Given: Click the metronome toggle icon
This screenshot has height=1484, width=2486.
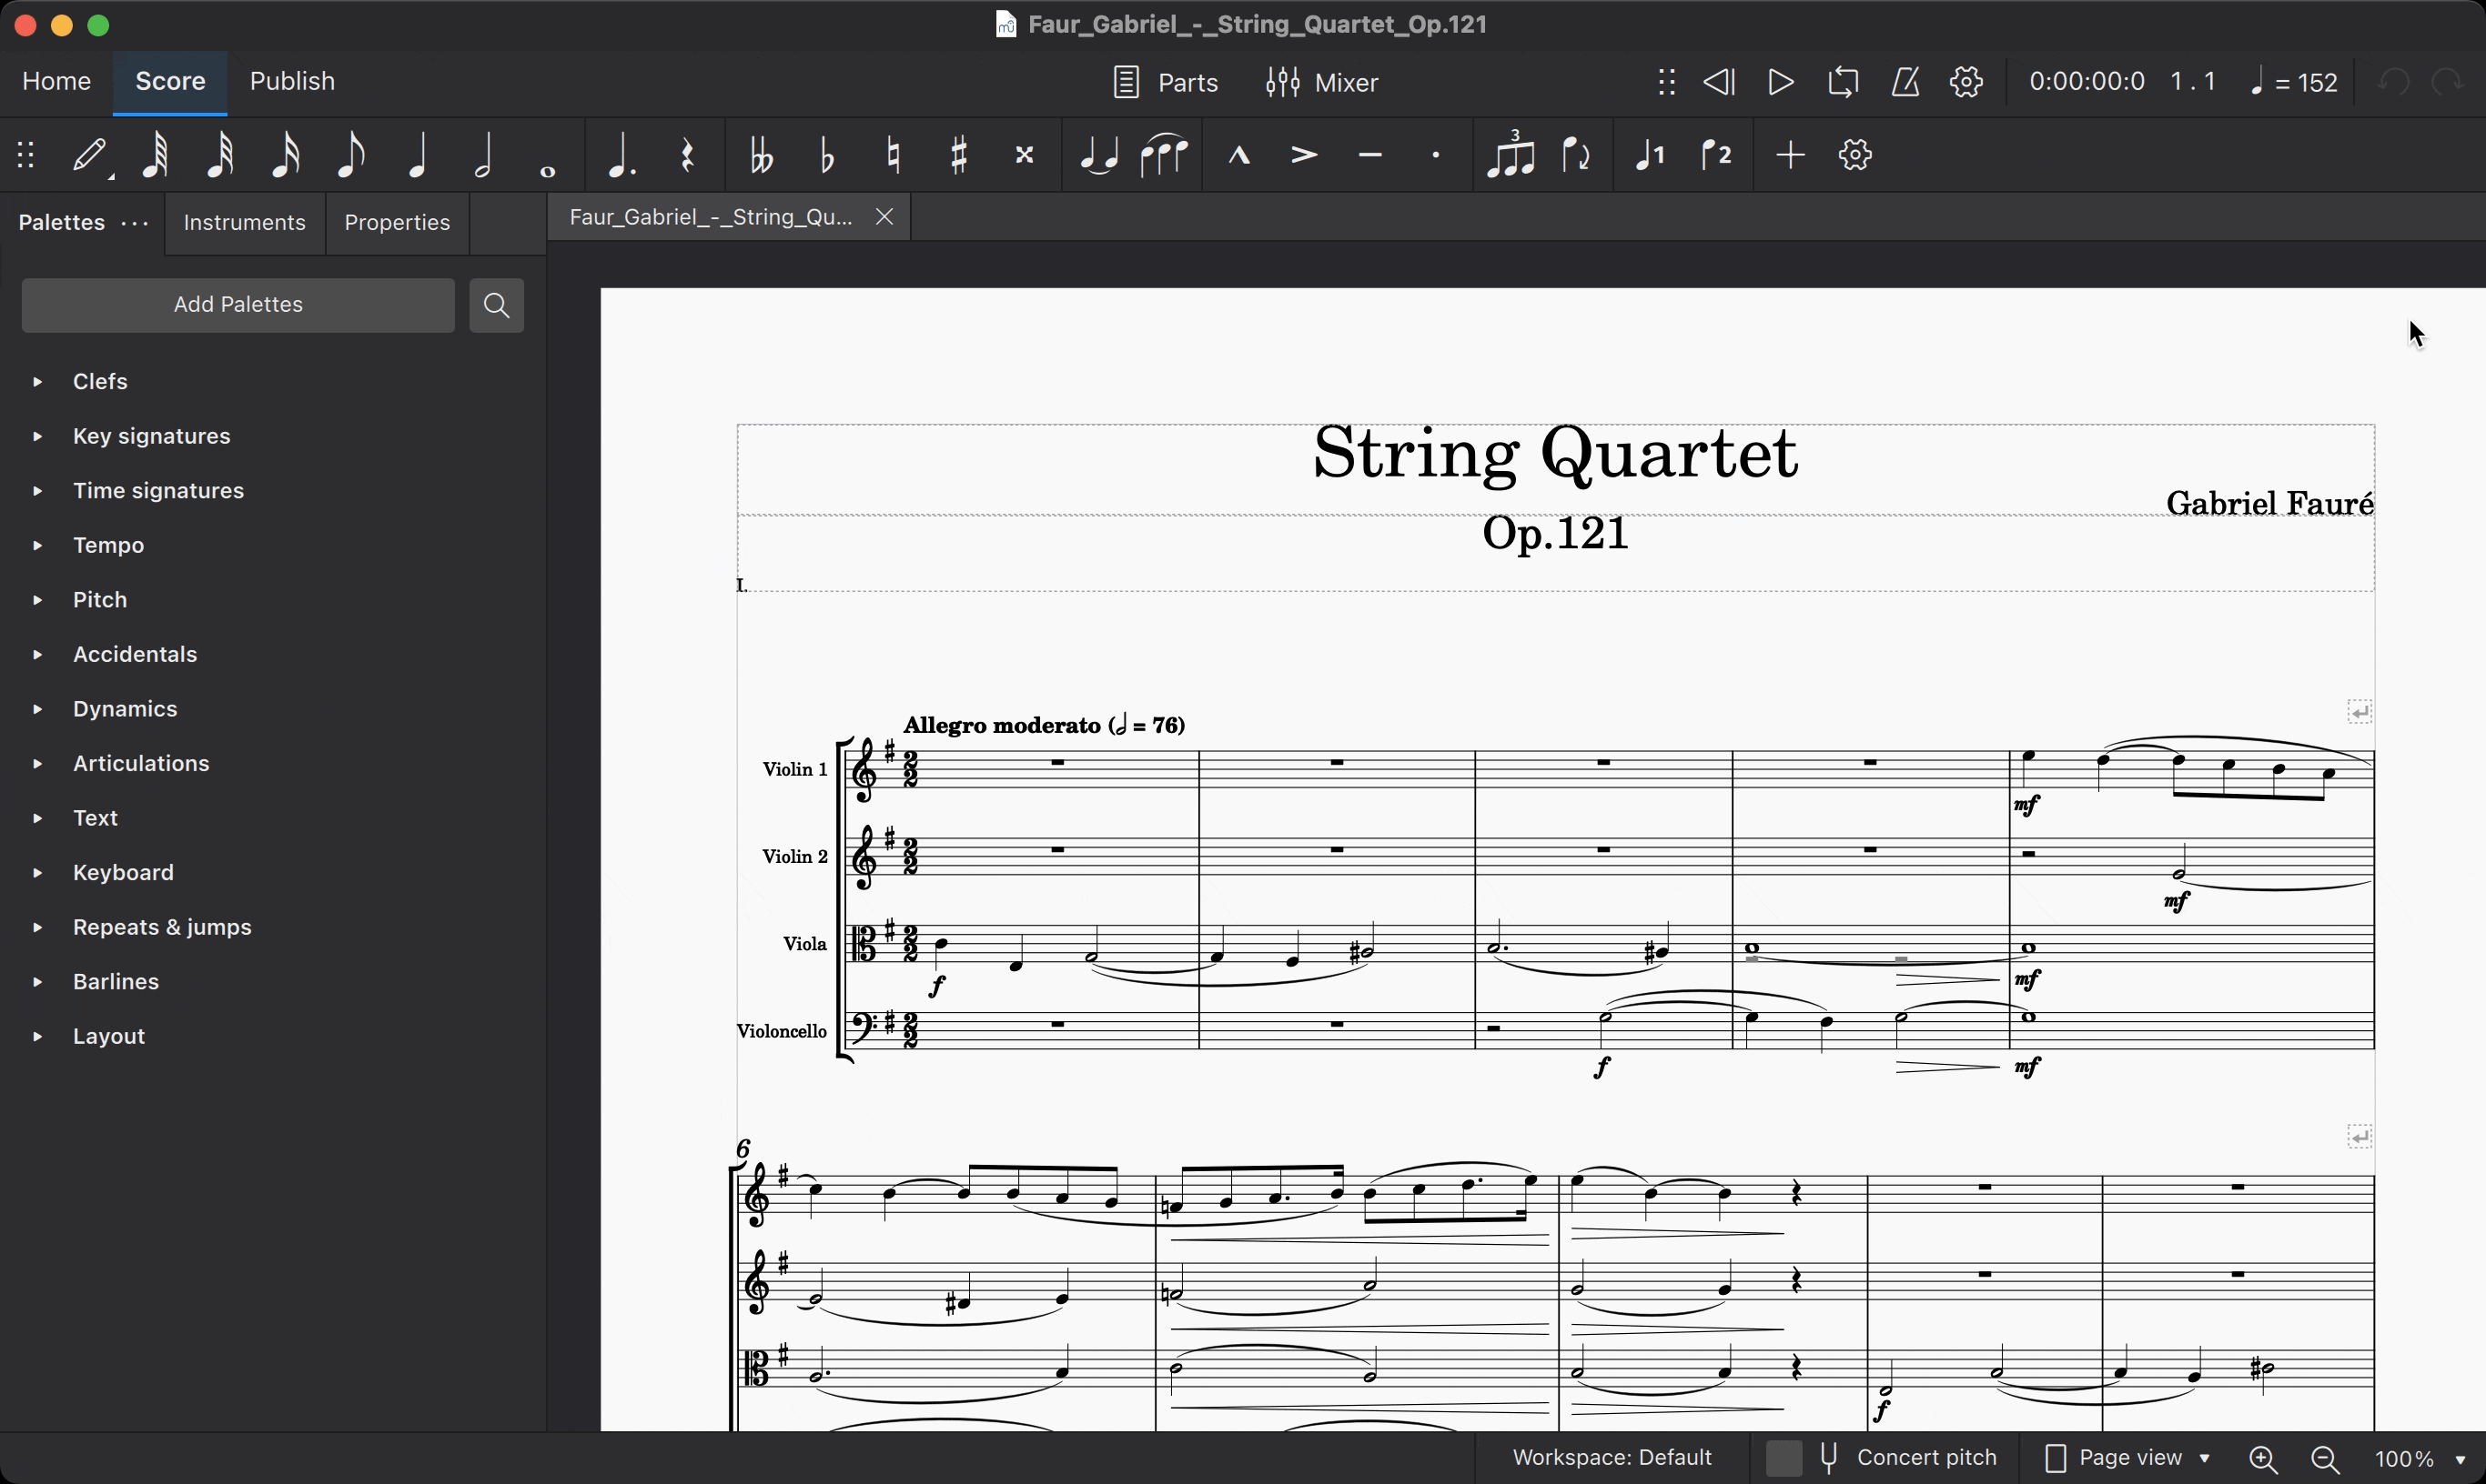Looking at the screenshot, I should 1905,83.
